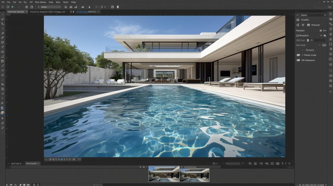The height and width of the screenshot is (186, 333).
Task: Expand the Petalion section options
Action: 325,31
